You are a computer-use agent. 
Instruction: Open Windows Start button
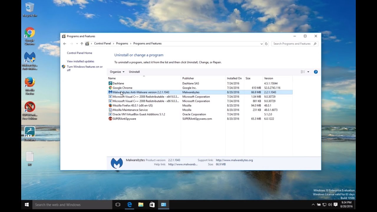(27, 205)
